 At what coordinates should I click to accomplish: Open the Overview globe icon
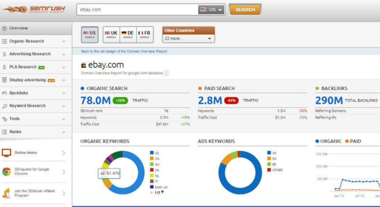4,28
